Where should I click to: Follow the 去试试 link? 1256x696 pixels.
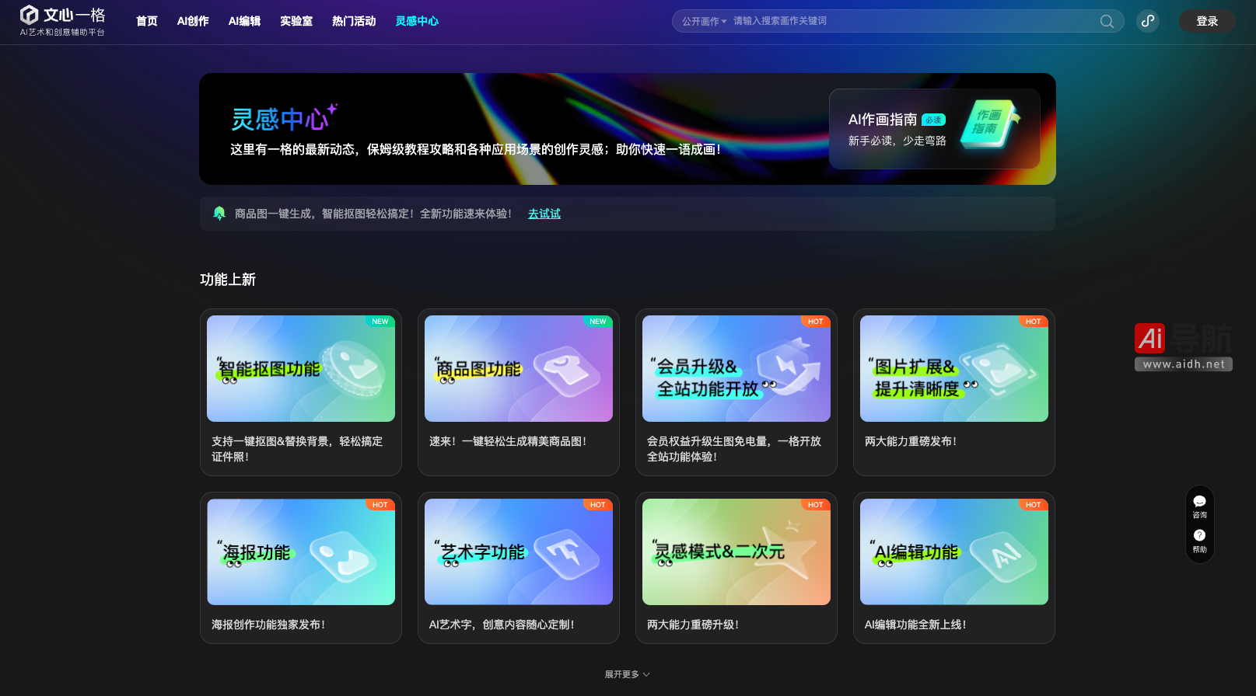click(544, 214)
